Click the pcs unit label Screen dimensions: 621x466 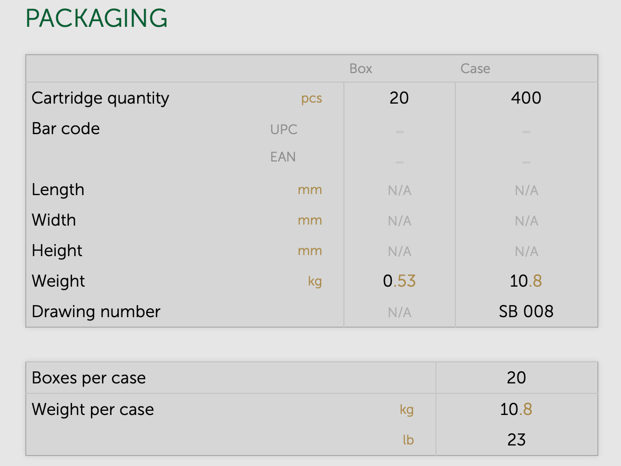[x=311, y=99]
